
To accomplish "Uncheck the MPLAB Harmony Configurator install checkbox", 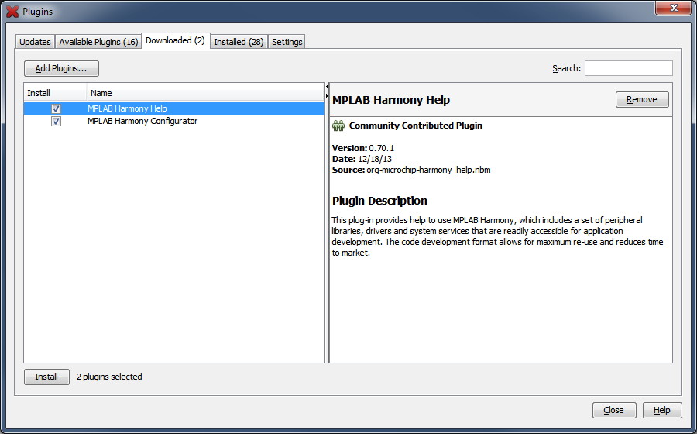I will (x=56, y=122).
